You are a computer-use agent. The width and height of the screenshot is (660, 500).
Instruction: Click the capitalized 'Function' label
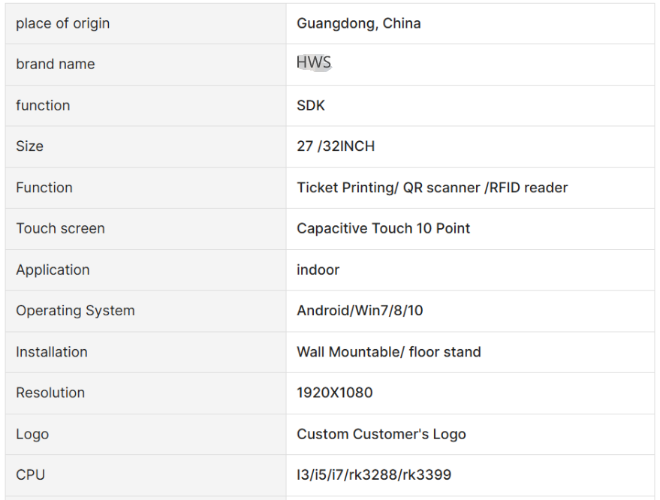(44, 188)
